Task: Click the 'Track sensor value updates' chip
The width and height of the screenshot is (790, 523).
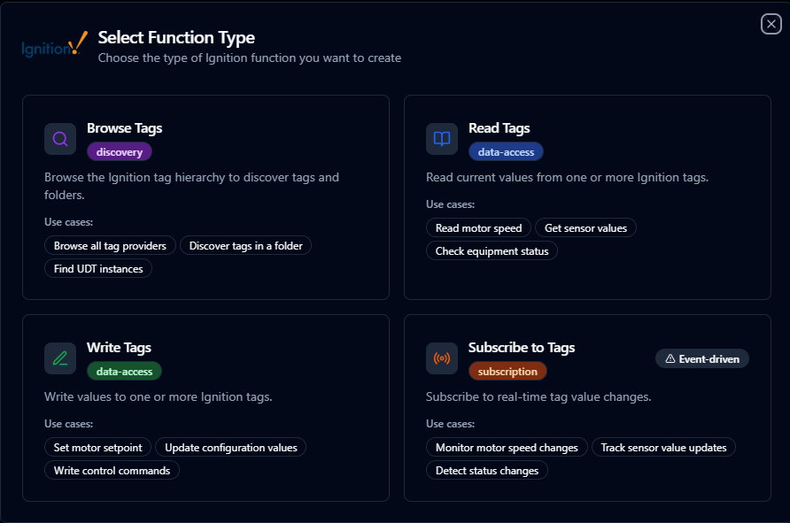Action: [663, 448]
